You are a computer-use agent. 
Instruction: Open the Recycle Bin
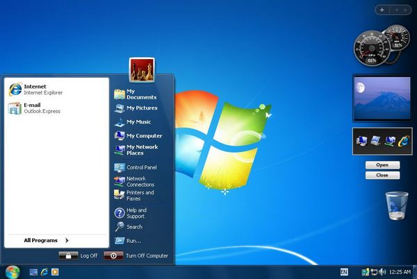click(395, 206)
